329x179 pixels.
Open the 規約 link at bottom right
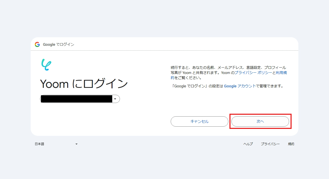pyautogui.click(x=291, y=144)
